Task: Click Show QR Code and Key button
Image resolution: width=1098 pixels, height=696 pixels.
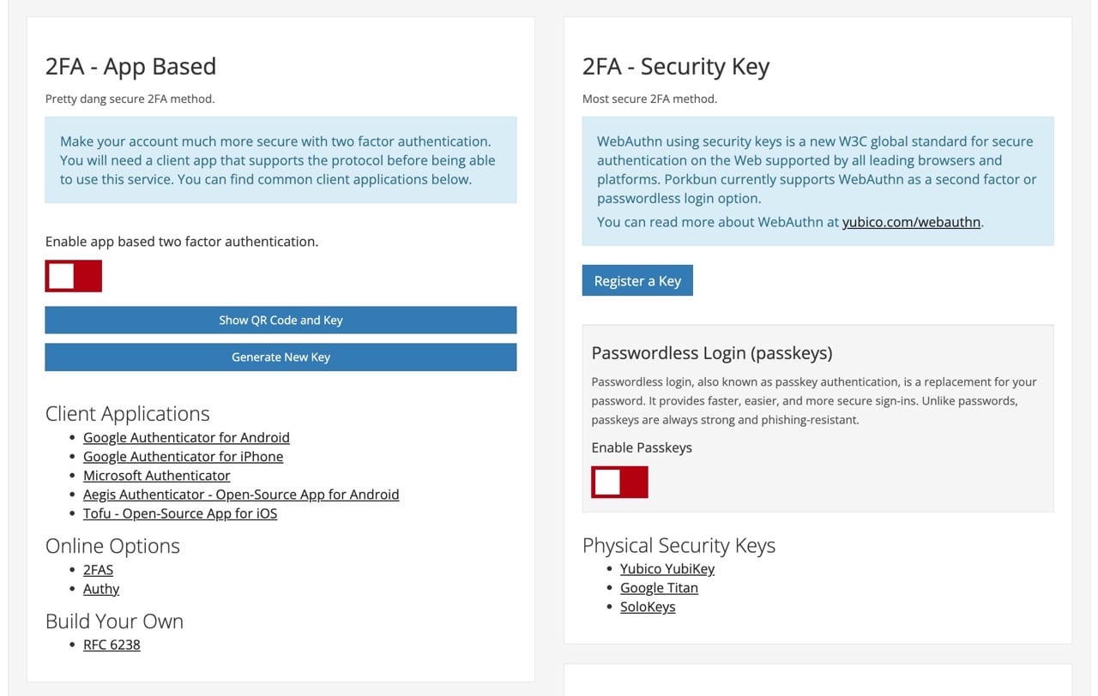Action: point(281,320)
